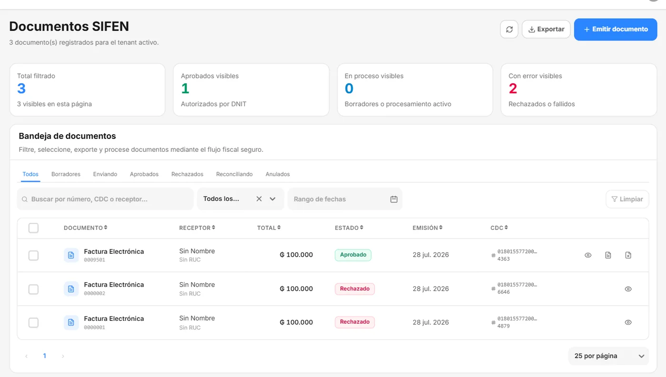Sort the table by the TOTAL column

[x=269, y=228]
